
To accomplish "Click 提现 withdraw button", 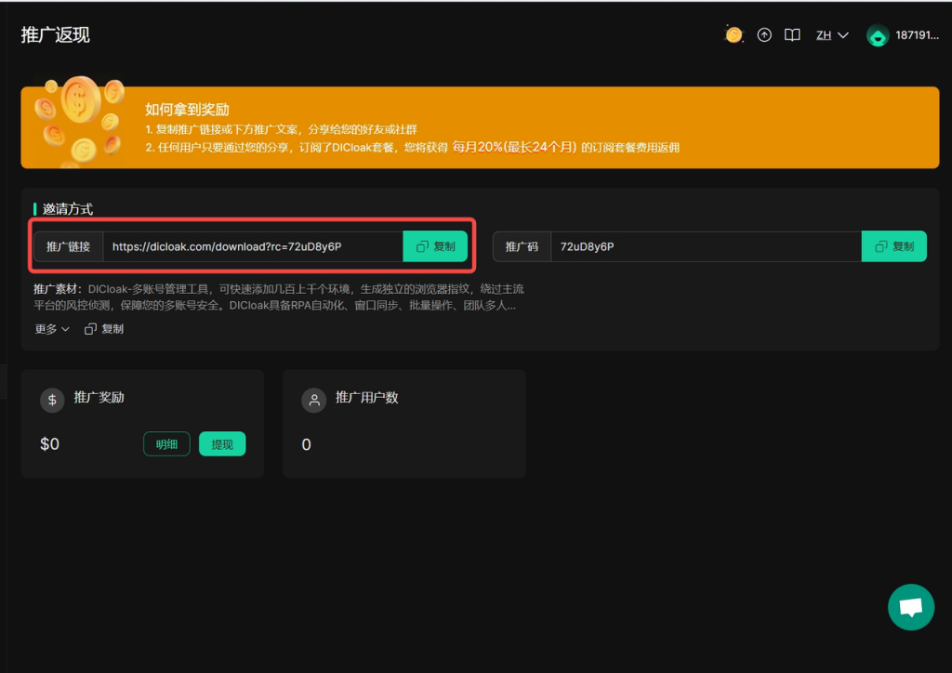I will [x=222, y=444].
